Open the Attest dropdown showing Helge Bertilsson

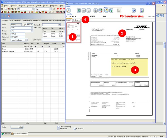click(26, 40)
